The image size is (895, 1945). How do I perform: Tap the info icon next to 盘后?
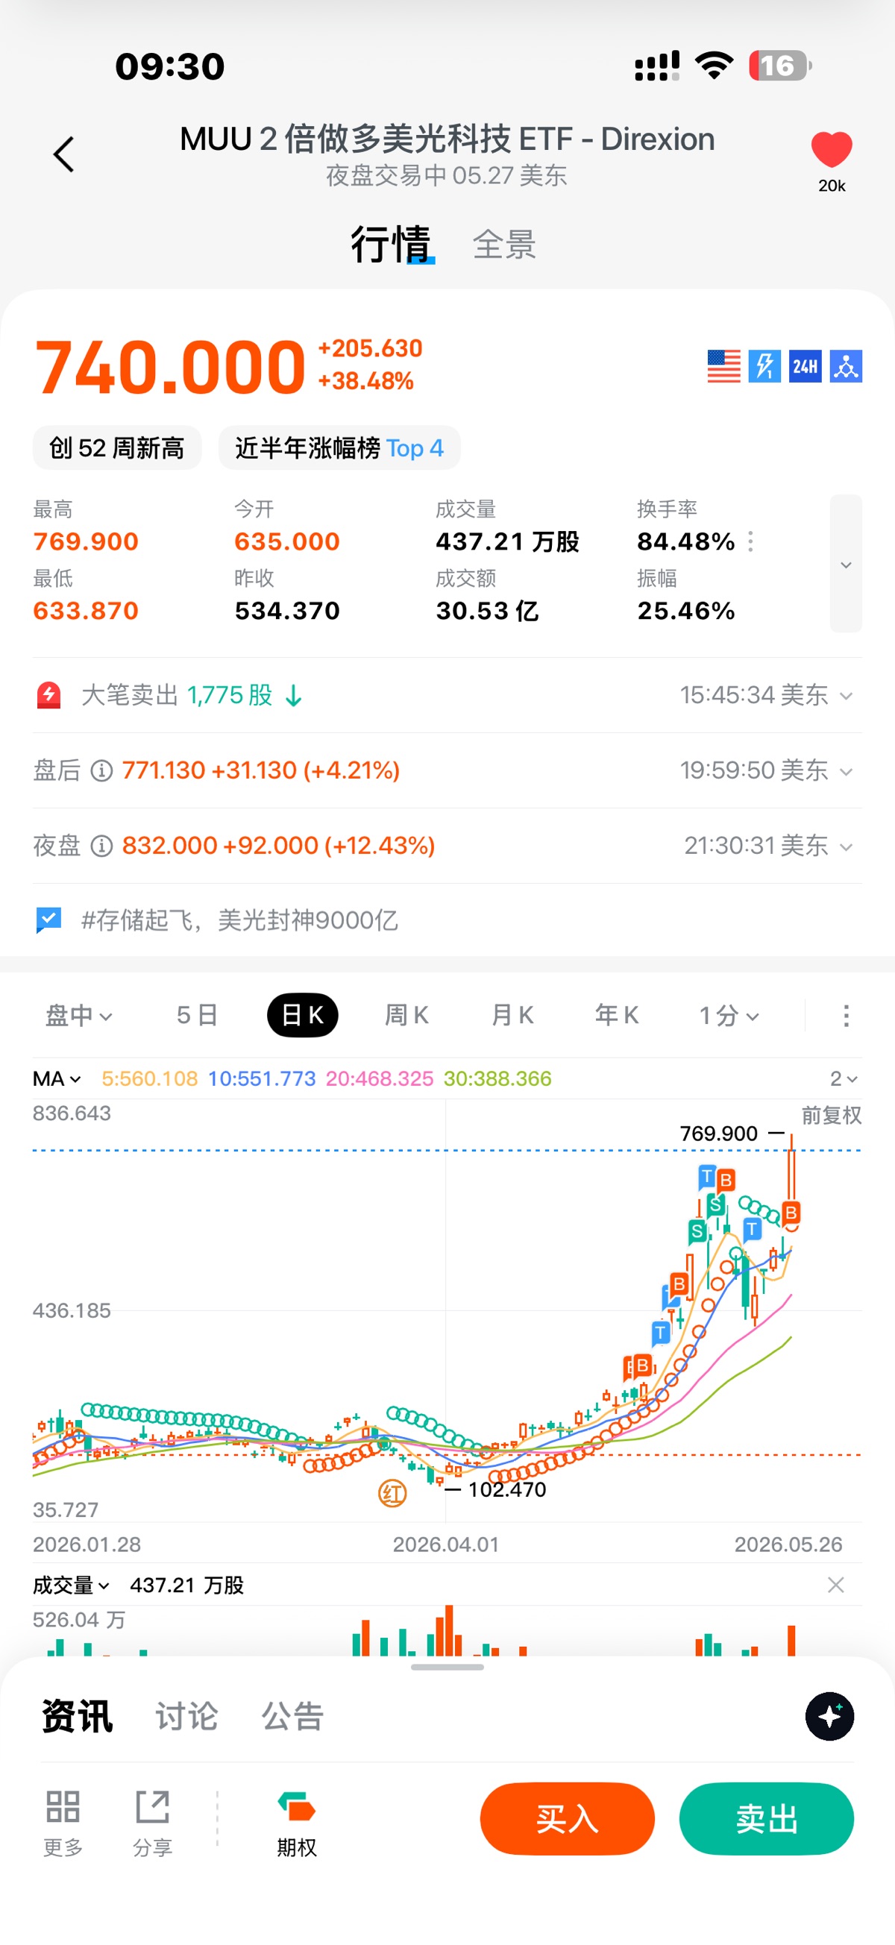click(x=101, y=771)
